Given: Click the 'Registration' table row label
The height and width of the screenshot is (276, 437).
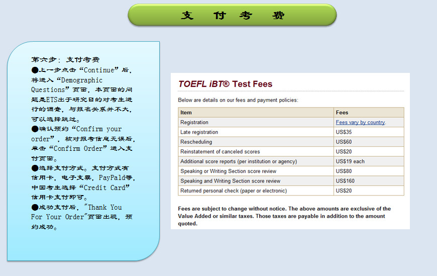Looking at the screenshot, I should [194, 122].
